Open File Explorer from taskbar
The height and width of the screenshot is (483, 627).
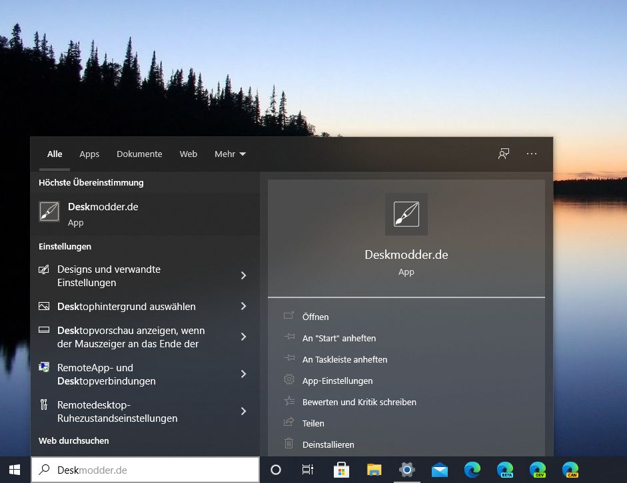point(374,470)
